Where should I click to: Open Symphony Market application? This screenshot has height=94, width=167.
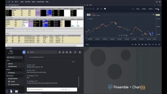click(x=13, y=79)
